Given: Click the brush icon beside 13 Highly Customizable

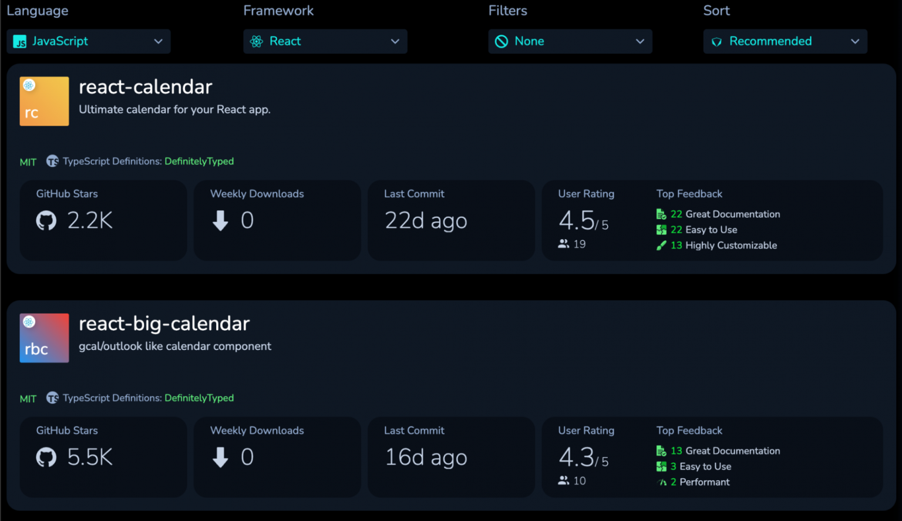Looking at the screenshot, I should (x=661, y=246).
